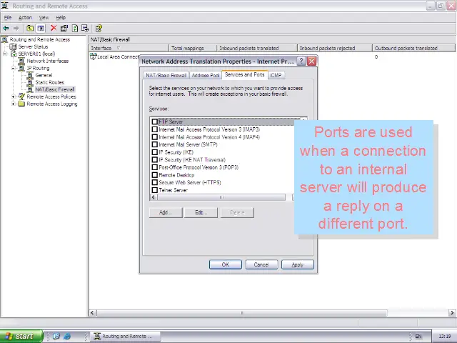Click the main pane horizontal scrollbar thumb

242,313
